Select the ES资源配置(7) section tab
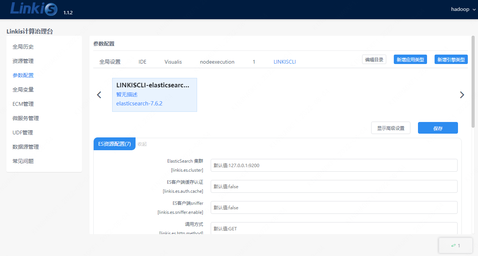The image size is (478, 256). [x=114, y=144]
